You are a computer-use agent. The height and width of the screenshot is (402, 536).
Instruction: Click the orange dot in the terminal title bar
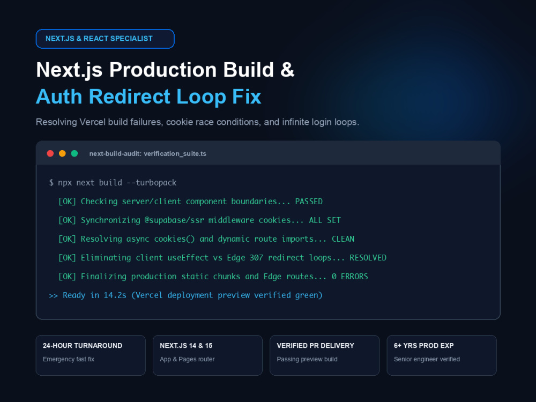pos(62,153)
